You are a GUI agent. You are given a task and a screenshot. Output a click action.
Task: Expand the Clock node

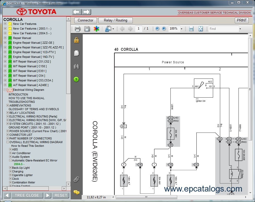click(x=10, y=179)
